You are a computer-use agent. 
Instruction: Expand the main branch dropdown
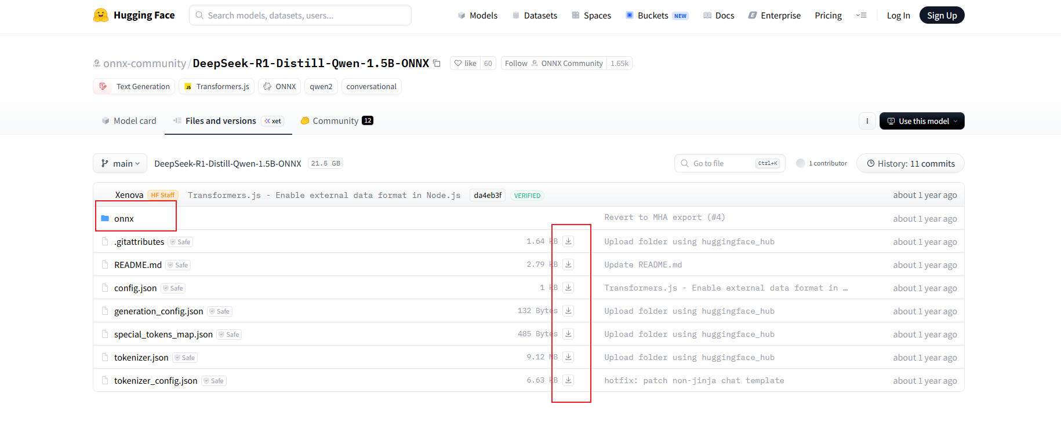coord(120,163)
